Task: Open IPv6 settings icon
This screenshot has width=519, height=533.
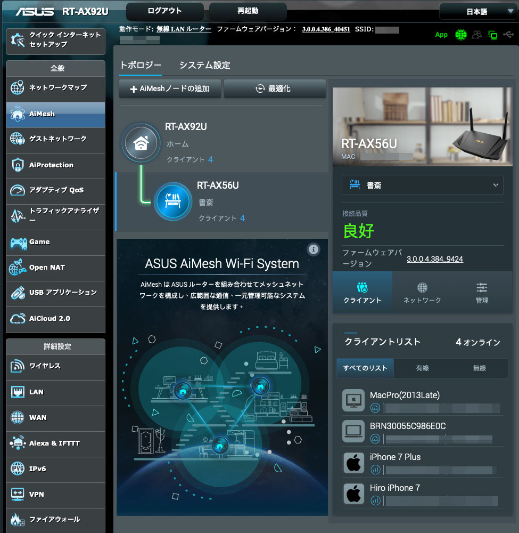Action: point(18,469)
